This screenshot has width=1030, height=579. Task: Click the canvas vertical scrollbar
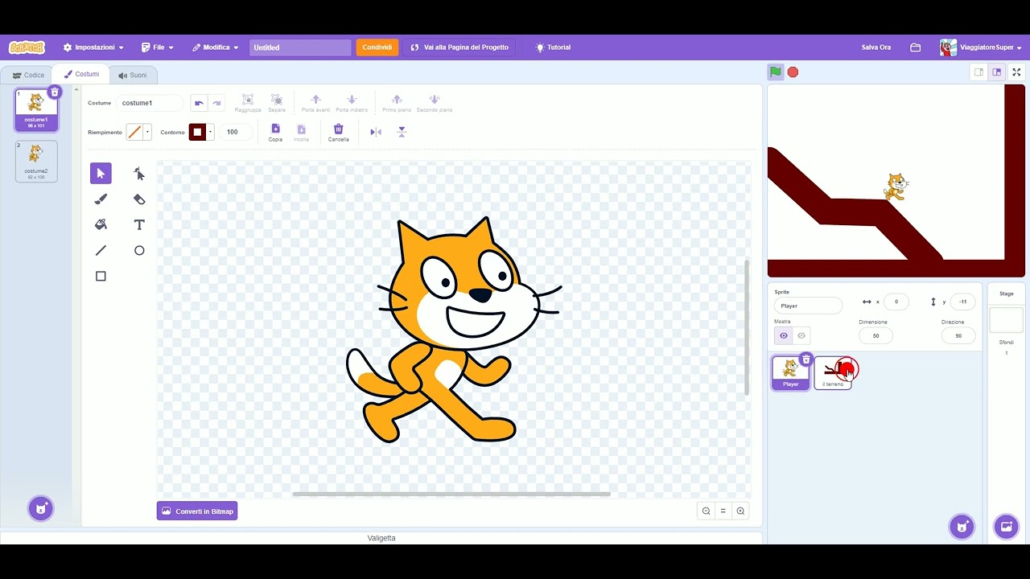pos(747,326)
